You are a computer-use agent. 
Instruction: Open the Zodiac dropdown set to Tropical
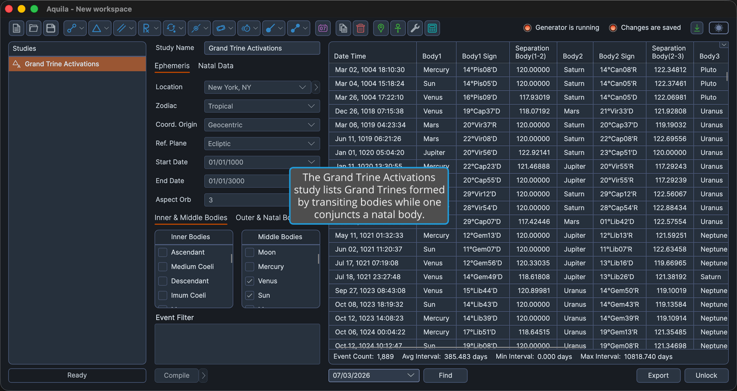262,106
